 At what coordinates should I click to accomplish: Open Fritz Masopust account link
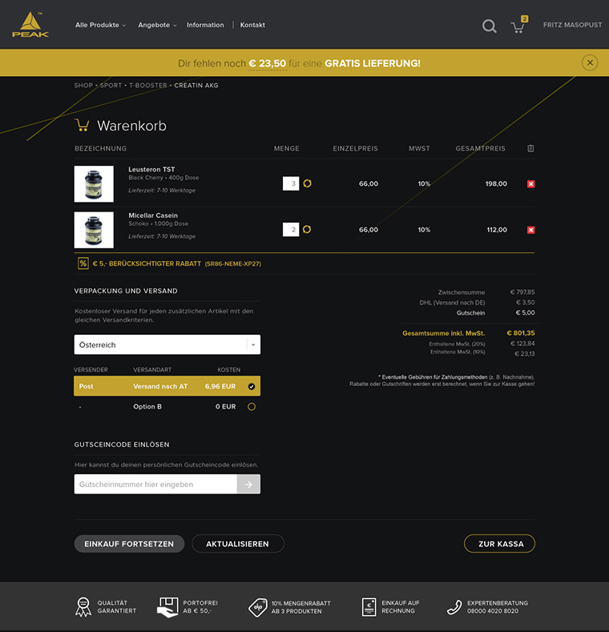point(572,25)
